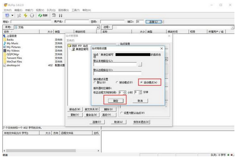Open the 工具(T) menu
Viewport: 236px width, 159px height.
pyautogui.click(x=75, y=10)
